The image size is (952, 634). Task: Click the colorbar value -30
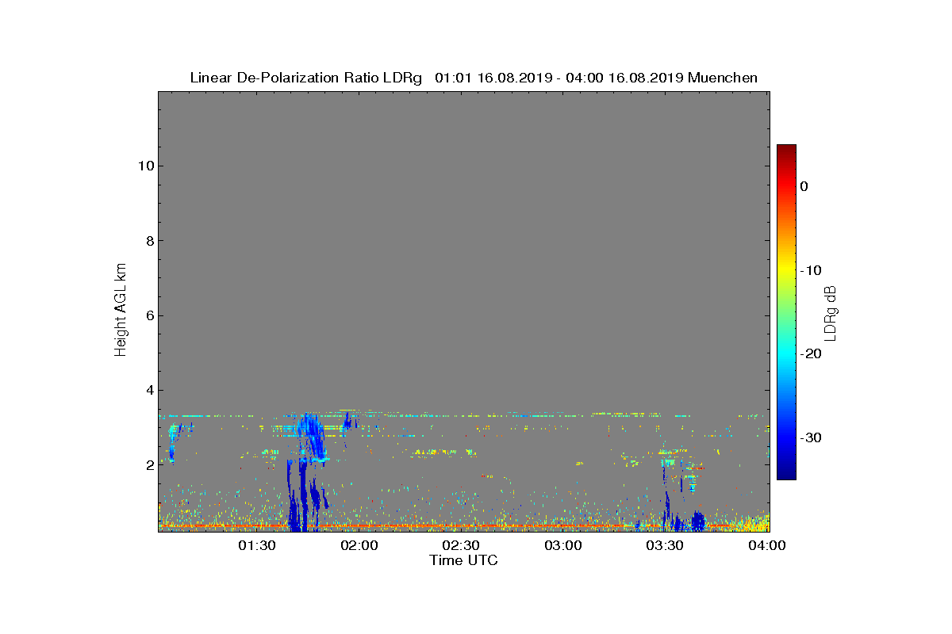coord(811,438)
